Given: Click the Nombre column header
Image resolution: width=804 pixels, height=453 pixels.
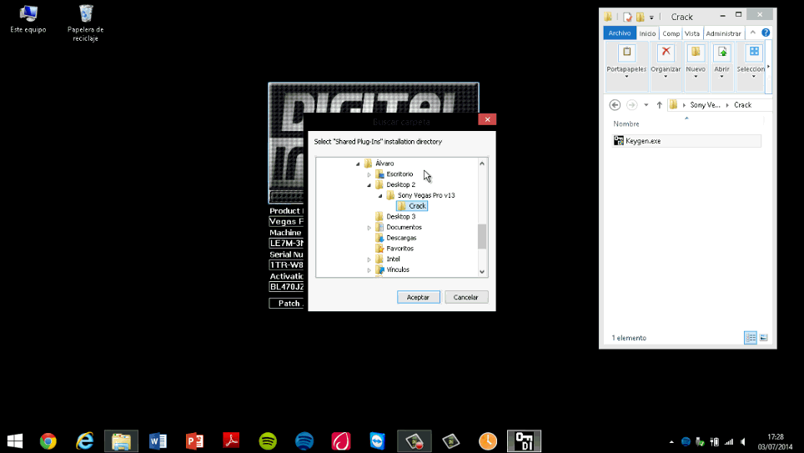Looking at the screenshot, I should pyautogui.click(x=626, y=123).
